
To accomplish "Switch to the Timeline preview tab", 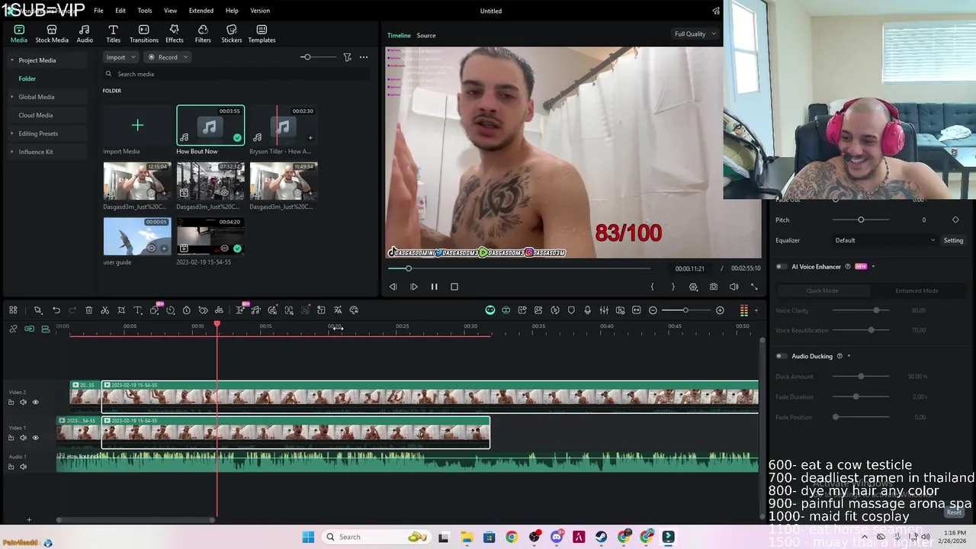I will tap(399, 35).
